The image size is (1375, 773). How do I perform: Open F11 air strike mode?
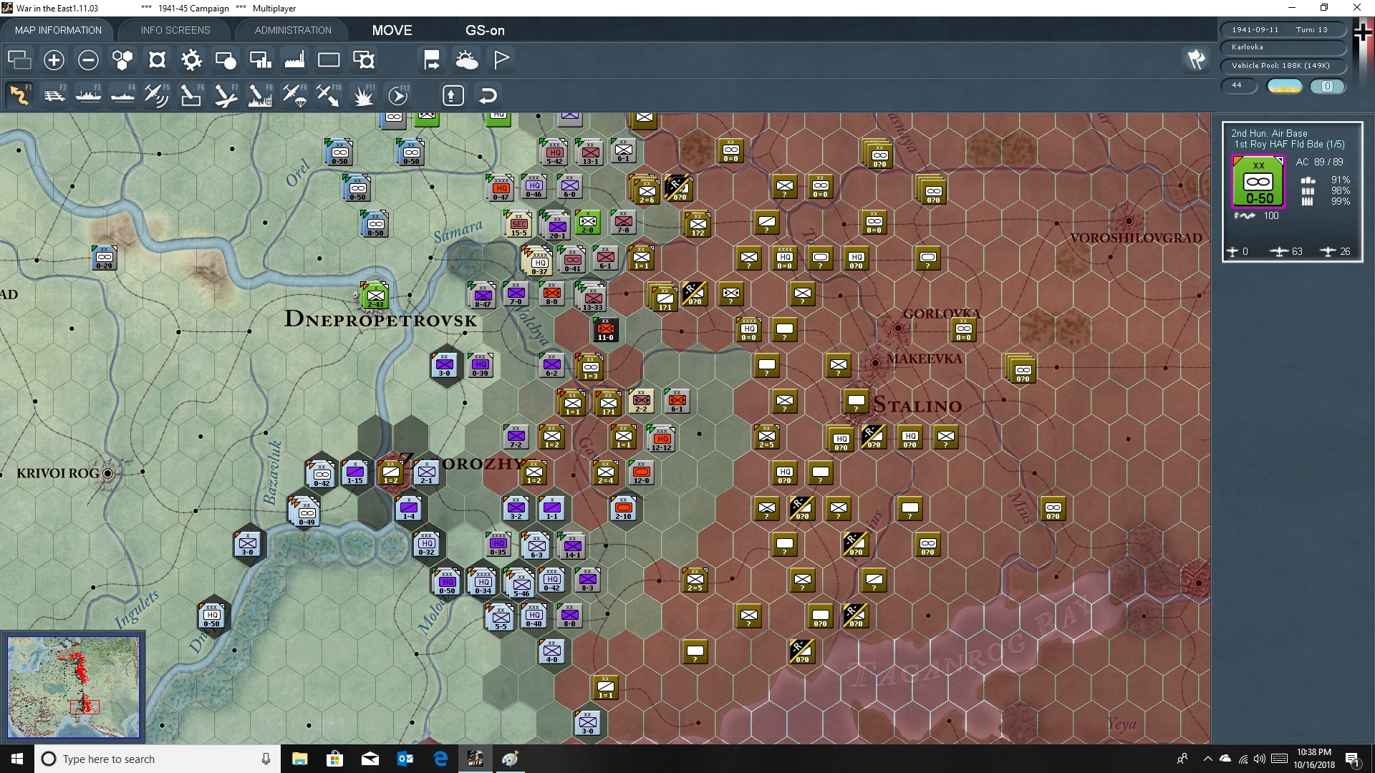click(x=364, y=94)
